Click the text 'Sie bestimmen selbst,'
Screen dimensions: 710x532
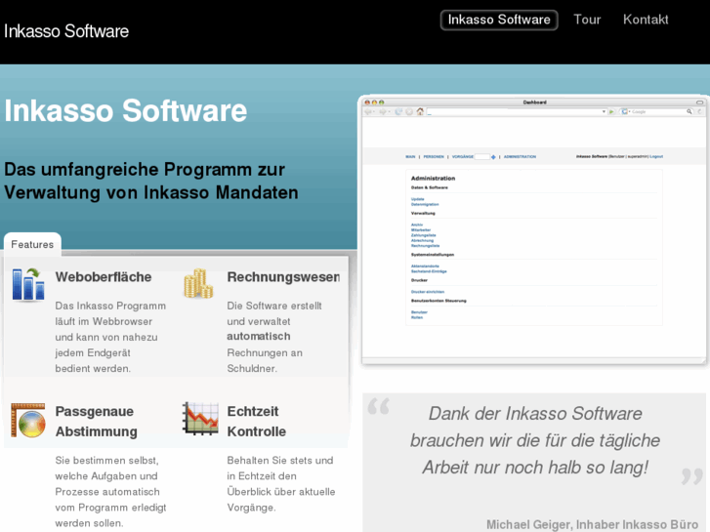106,461
